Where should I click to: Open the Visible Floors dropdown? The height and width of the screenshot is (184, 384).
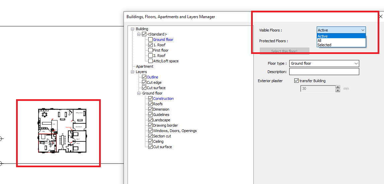point(341,30)
